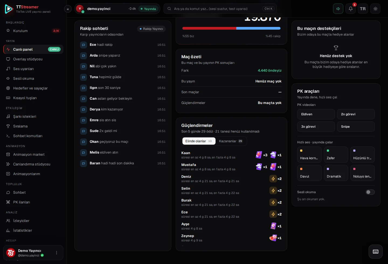Click Ayşe's power-up card icon

(273, 226)
